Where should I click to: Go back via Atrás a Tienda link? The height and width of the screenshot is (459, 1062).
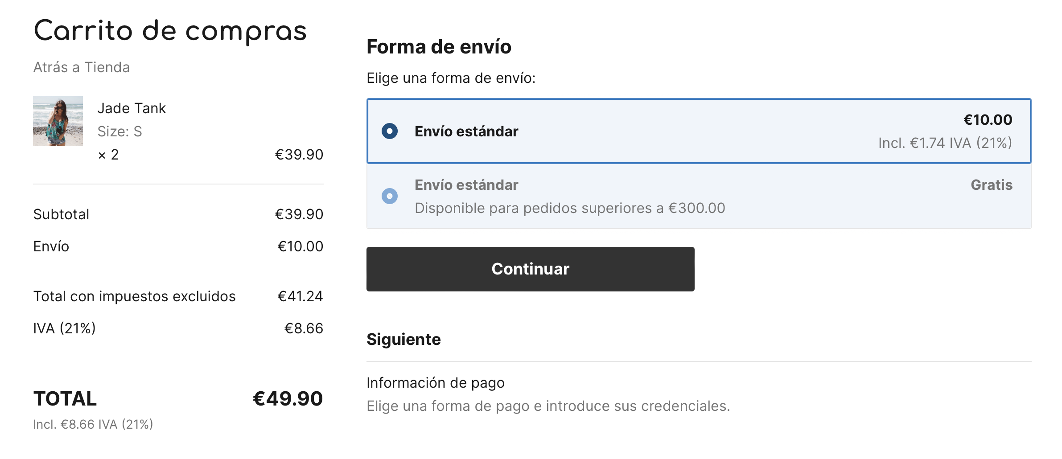(x=82, y=67)
